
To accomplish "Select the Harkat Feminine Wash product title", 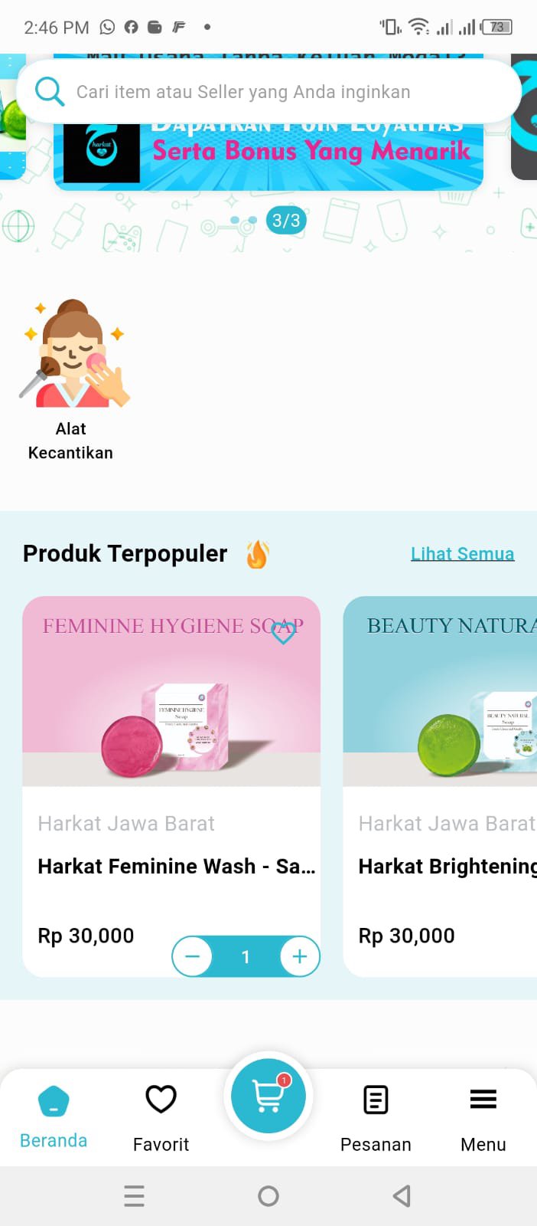I will 177,866.
